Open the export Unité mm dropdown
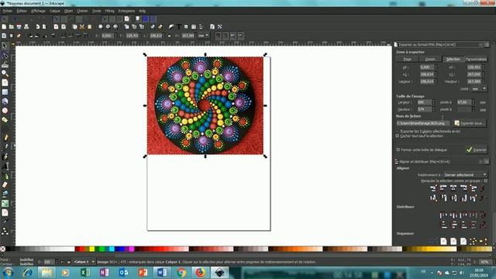This screenshot has height=279, width=496. click(x=479, y=89)
